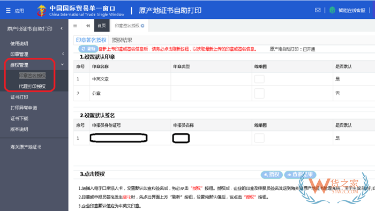Collapse the 原产地证书自助打印 sidebar header arrow

[x=62, y=28]
